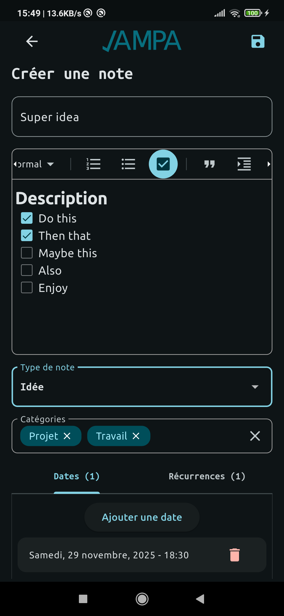
Task: Remove the Projet category chip
Action: [67, 436]
